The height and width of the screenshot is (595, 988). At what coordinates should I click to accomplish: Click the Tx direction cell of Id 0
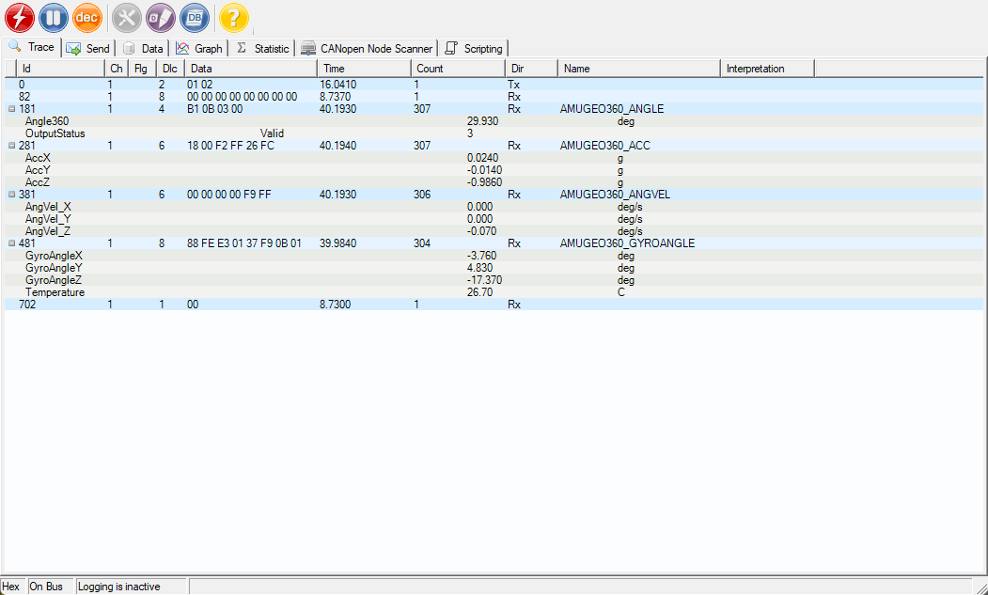click(513, 85)
